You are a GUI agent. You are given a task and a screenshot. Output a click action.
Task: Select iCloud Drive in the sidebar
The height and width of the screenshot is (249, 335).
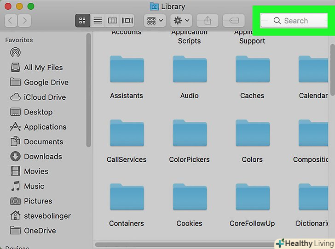click(38, 97)
